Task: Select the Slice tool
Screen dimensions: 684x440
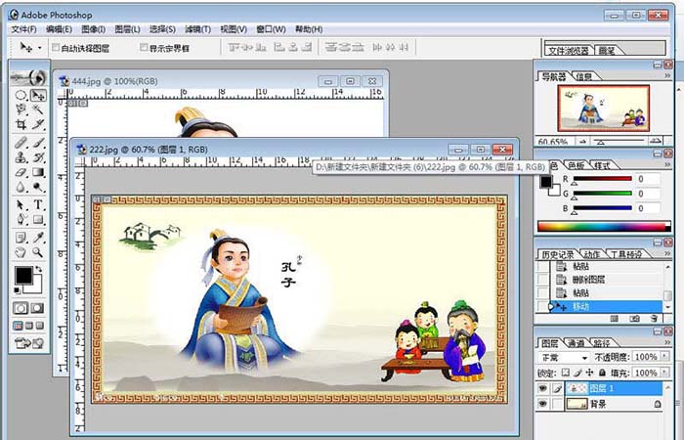Action: tap(38, 124)
